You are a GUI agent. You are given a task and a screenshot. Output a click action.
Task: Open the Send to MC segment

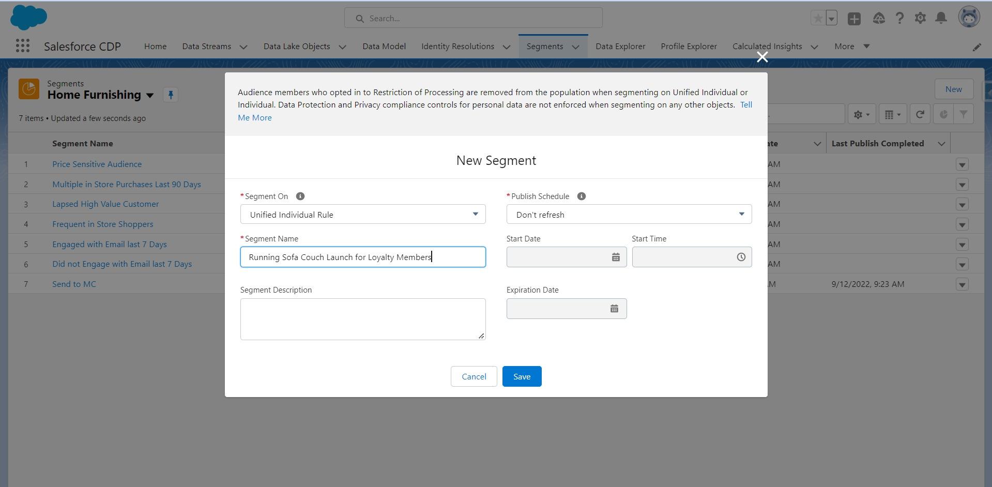[74, 284]
